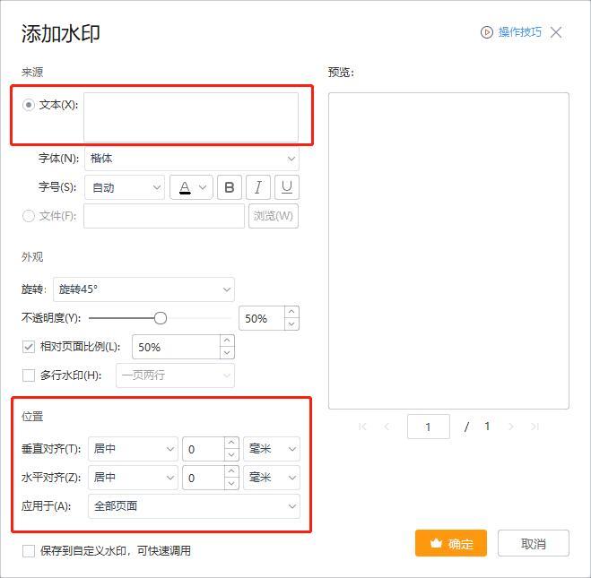Check 保存到自定义水印 checkbox
This screenshot has height=578, width=591.
29,551
